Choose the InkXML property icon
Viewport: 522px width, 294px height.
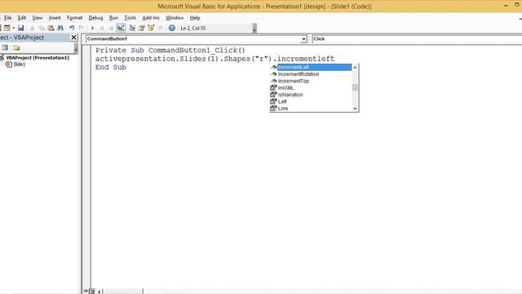[x=273, y=87]
